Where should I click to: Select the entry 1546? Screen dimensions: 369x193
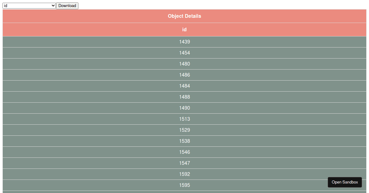pyautogui.click(x=184, y=152)
